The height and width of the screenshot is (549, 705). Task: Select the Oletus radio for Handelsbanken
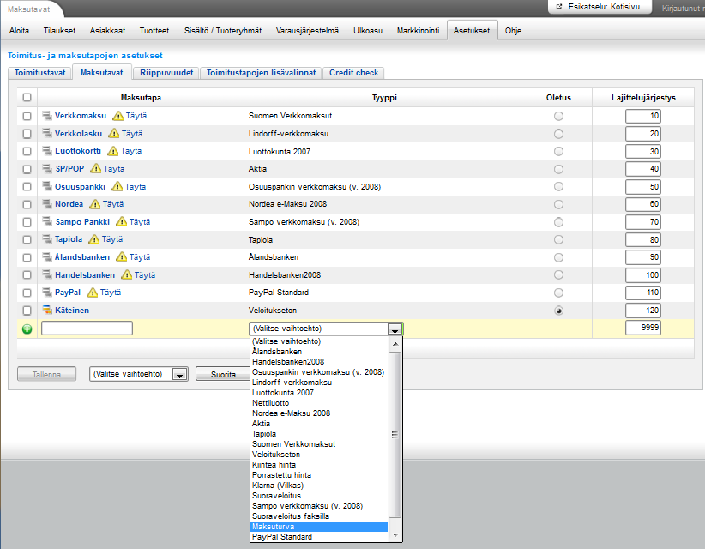[x=558, y=274]
